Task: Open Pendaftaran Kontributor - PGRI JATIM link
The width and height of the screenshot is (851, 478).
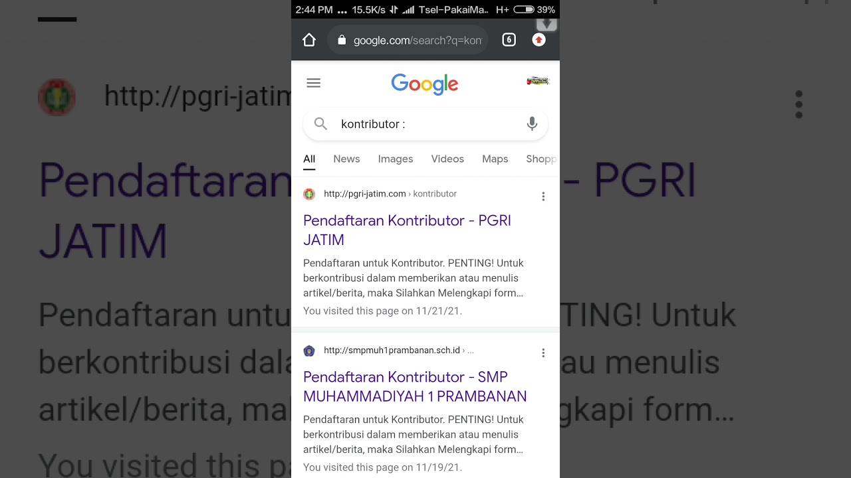Action: pyautogui.click(x=407, y=230)
